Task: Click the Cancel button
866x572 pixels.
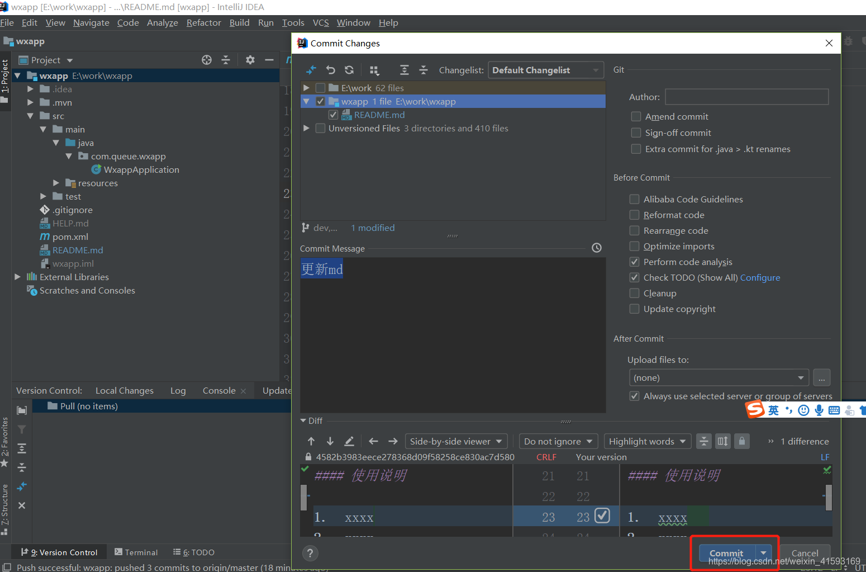Action: (x=805, y=552)
